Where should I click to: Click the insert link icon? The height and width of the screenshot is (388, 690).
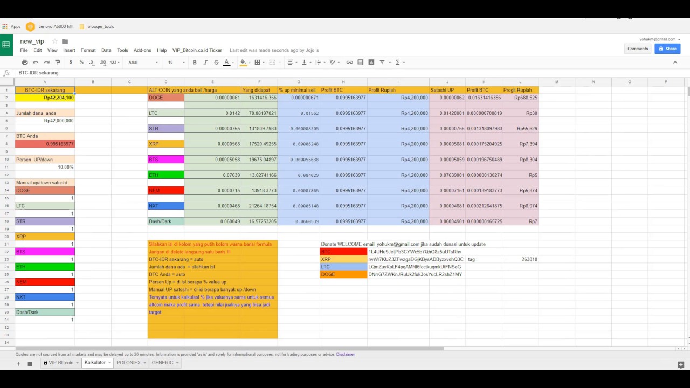point(349,63)
